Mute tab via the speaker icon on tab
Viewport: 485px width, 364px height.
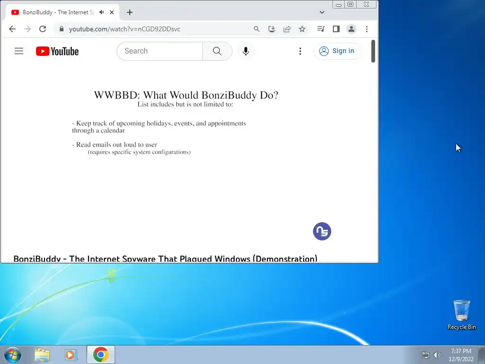[x=102, y=12]
